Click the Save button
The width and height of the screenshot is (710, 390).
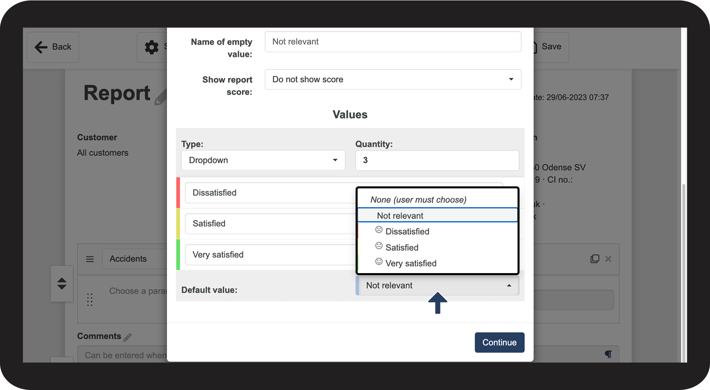(x=550, y=47)
